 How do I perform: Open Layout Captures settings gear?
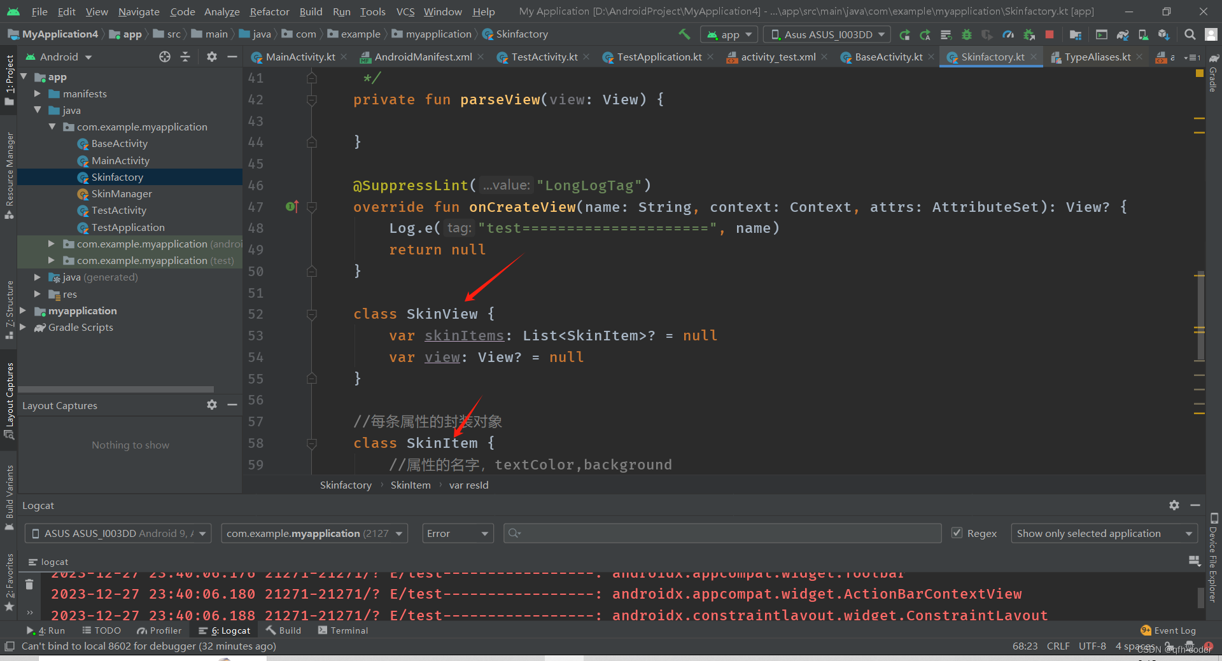point(212,405)
